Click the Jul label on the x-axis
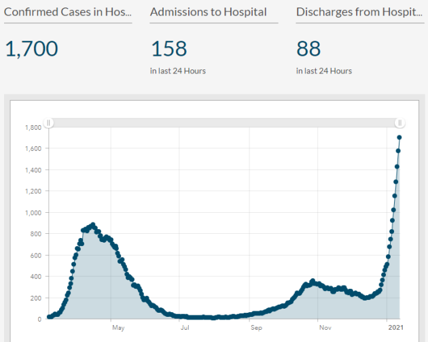The image size is (428, 342). (x=185, y=327)
